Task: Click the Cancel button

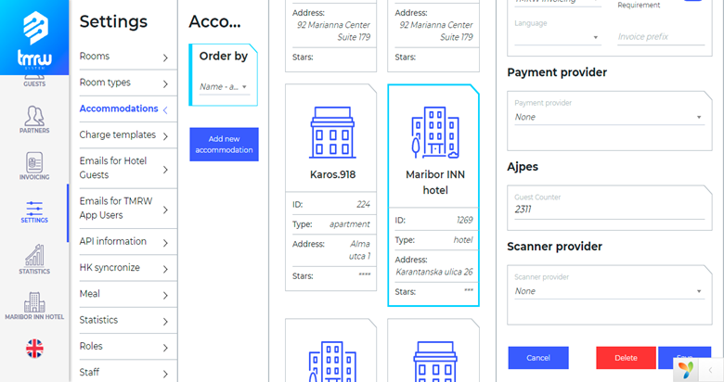Action: (x=538, y=358)
